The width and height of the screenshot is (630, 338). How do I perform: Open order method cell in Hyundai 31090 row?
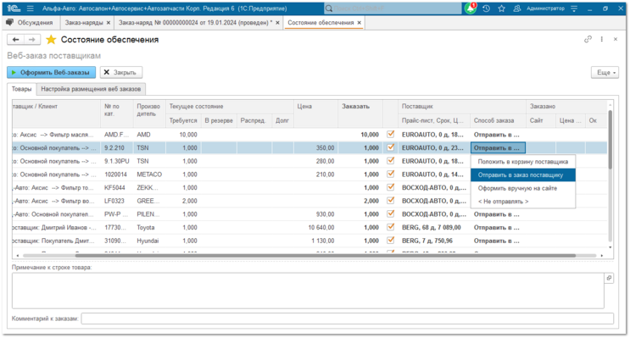tap(498, 241)
